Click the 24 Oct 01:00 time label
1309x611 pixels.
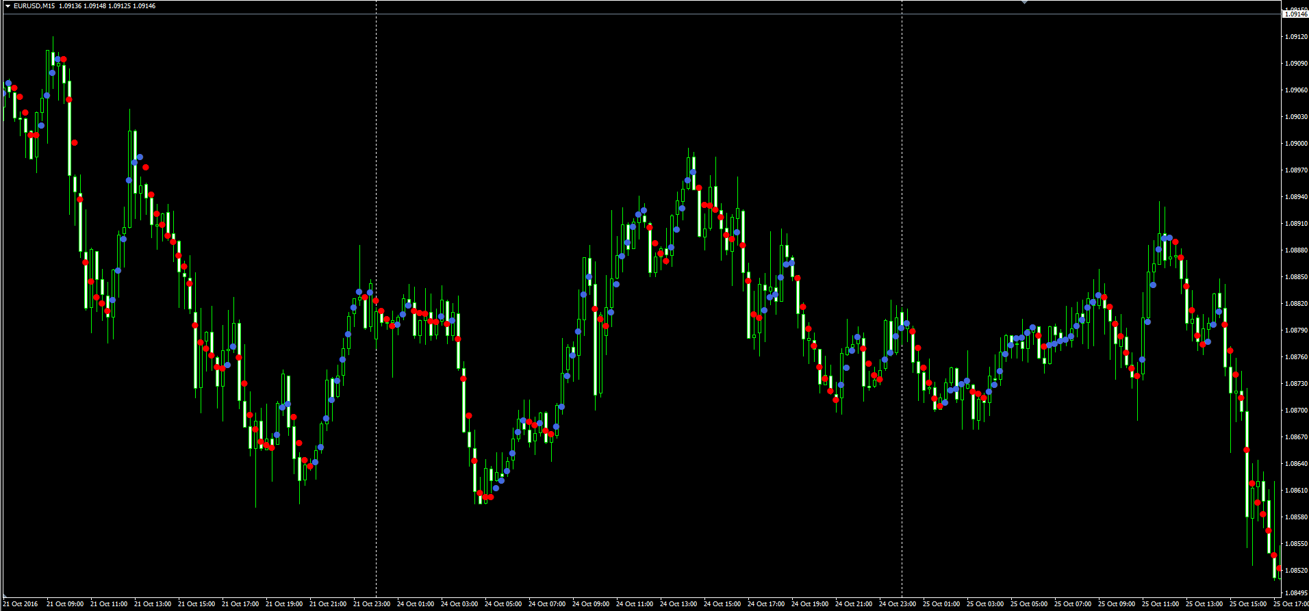416,604
